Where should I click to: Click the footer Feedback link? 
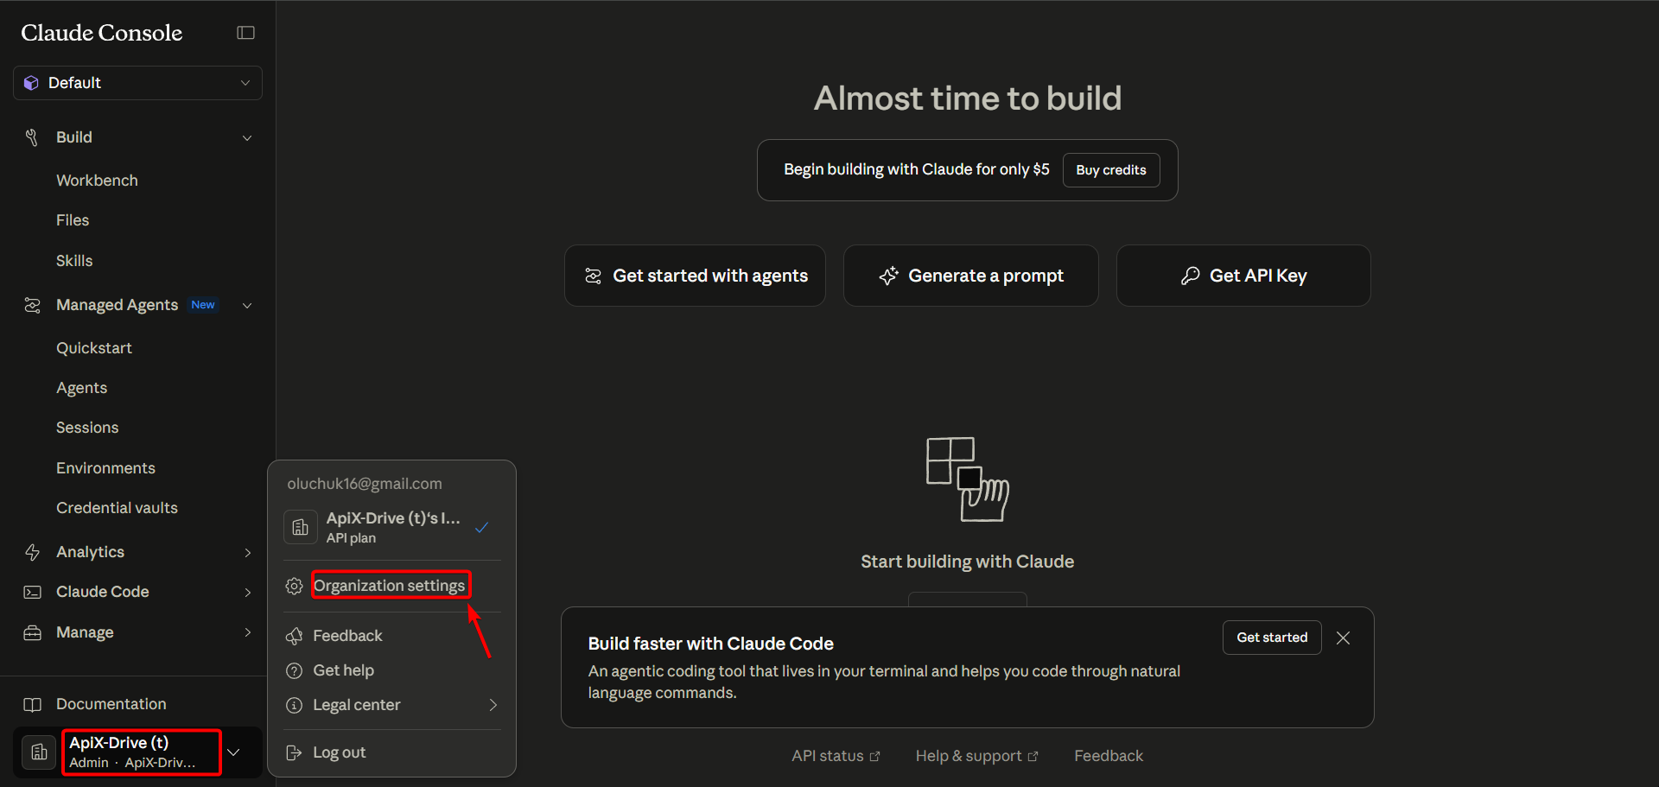click(1109, 756)
